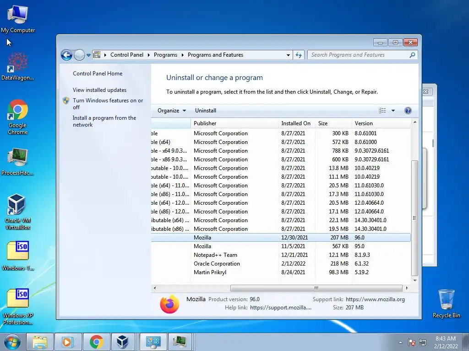Open the recent pages dropdown arrow
This screenshot has width=469, height=351.
click(x=88, y=55)
